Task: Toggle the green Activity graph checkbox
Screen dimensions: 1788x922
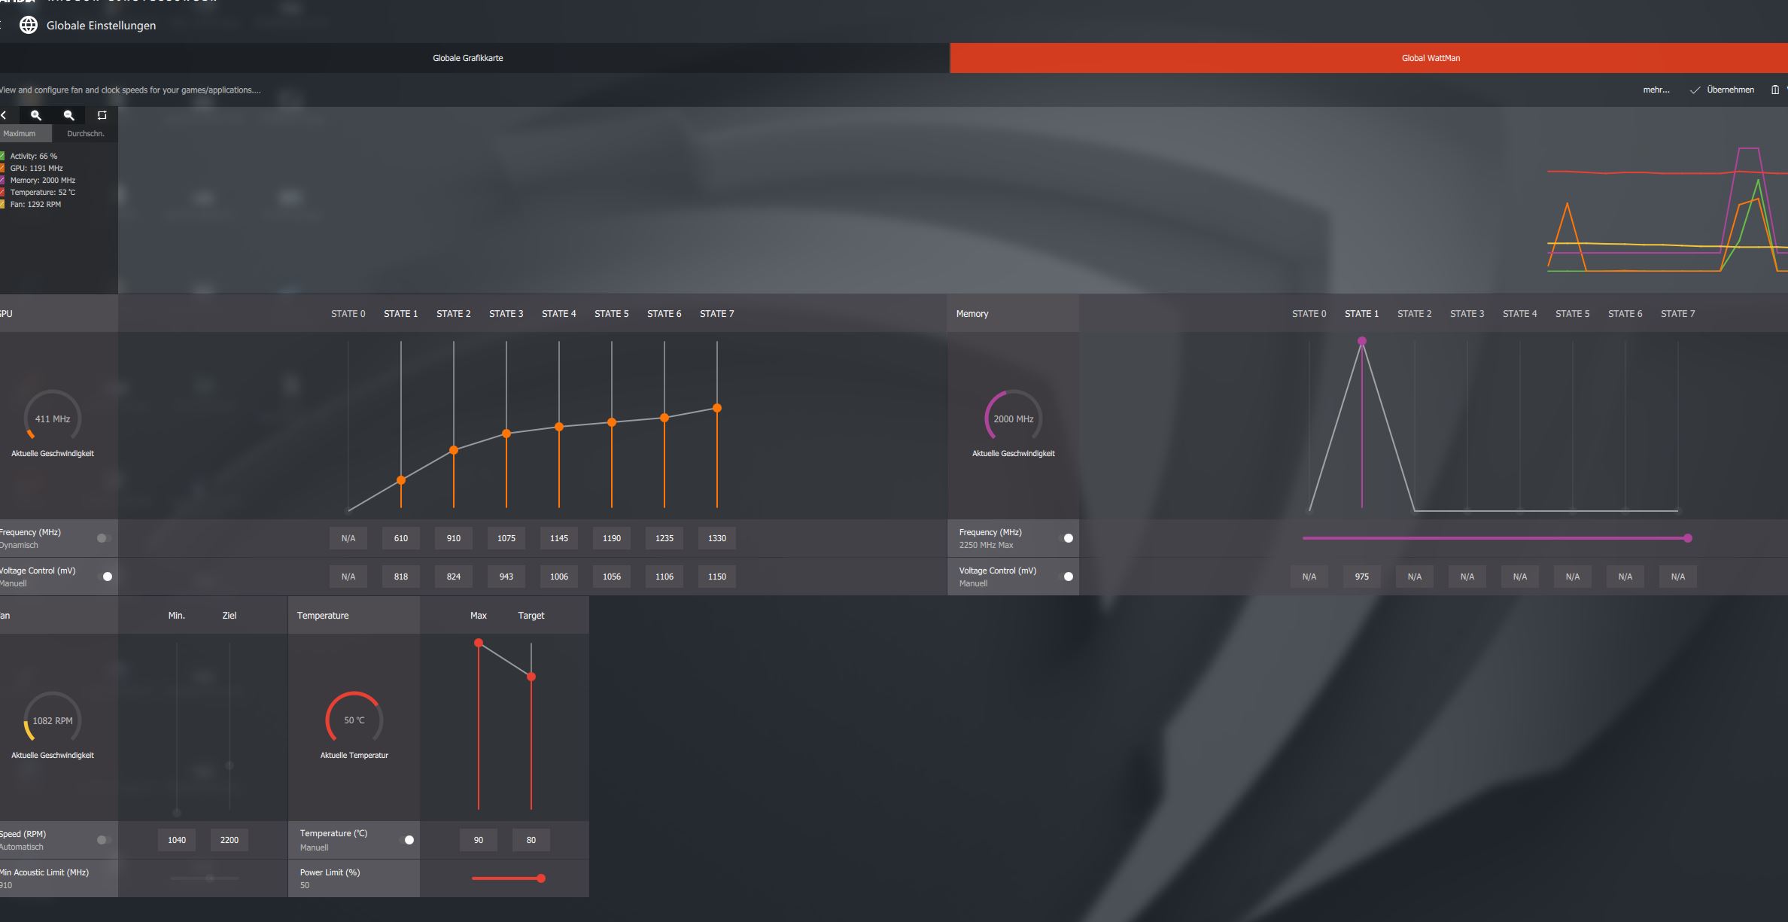Action: pyautogui.click(x=2, y=156)
